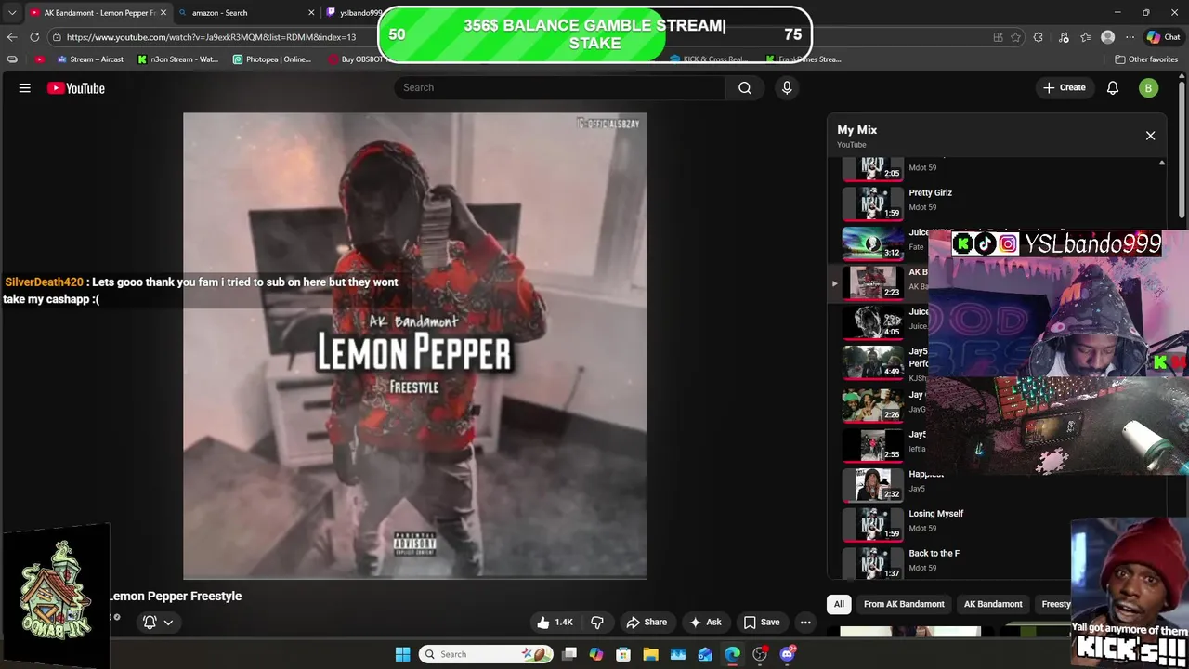Click the YouTube search magnifier button
1189x669 pixels.
(745, 87)
